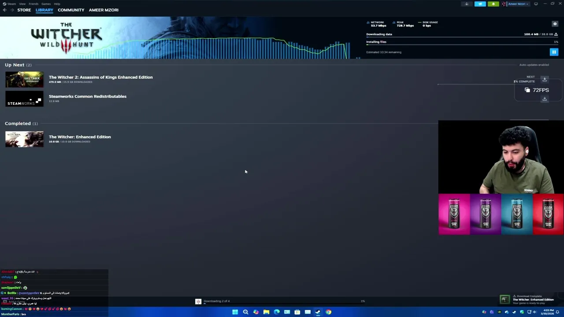The height and width of the screenshot is (317, 564).
Task: Navigate back with the left arrow
Action: (4, 10)
